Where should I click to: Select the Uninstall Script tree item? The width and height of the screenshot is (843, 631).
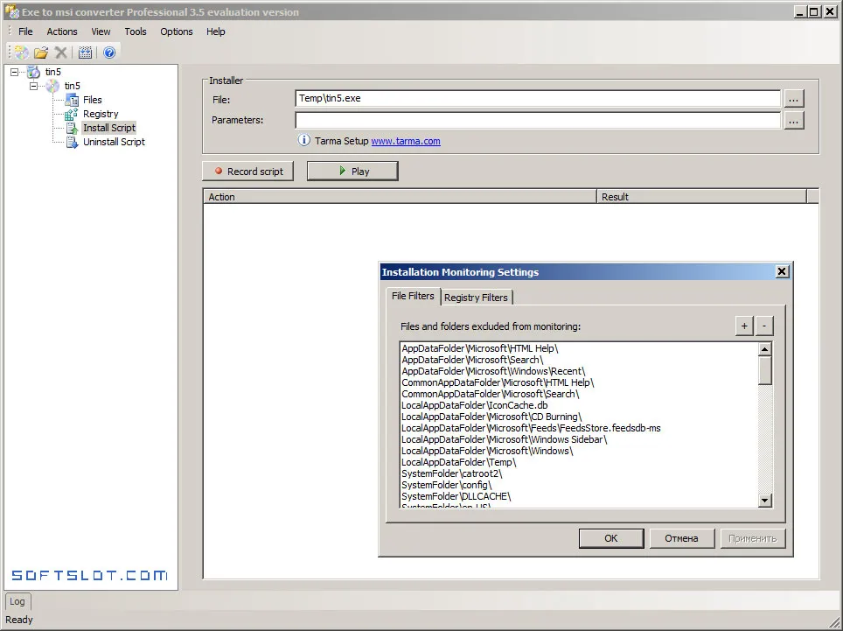pyautogui.click(x=114, y=142)
